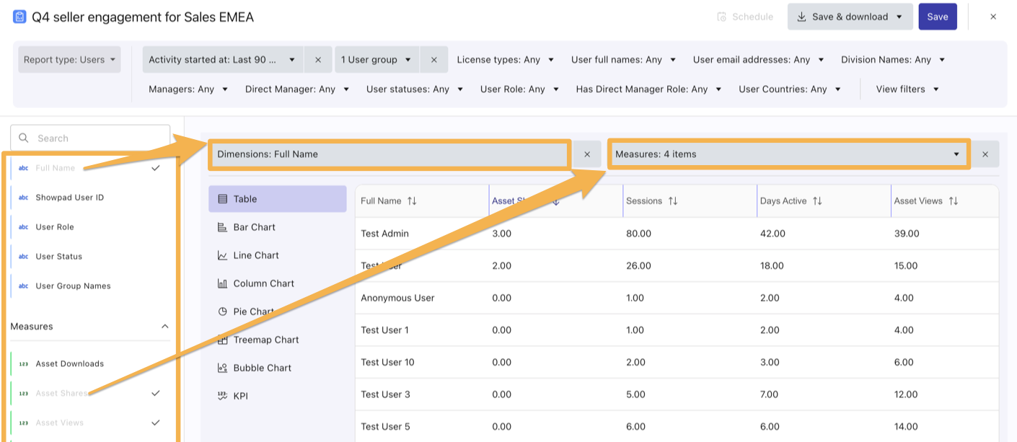1017x442 pixels.
Task: Sort by the Days Active column
Action: (817, 201)
